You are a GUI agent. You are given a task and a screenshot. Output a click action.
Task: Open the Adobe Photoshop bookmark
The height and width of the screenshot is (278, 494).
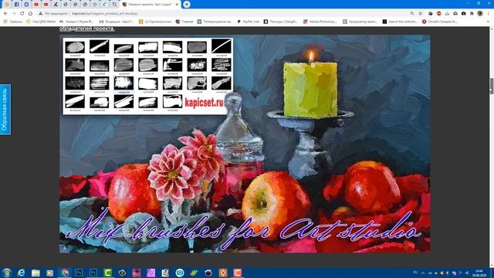point(320,22)
